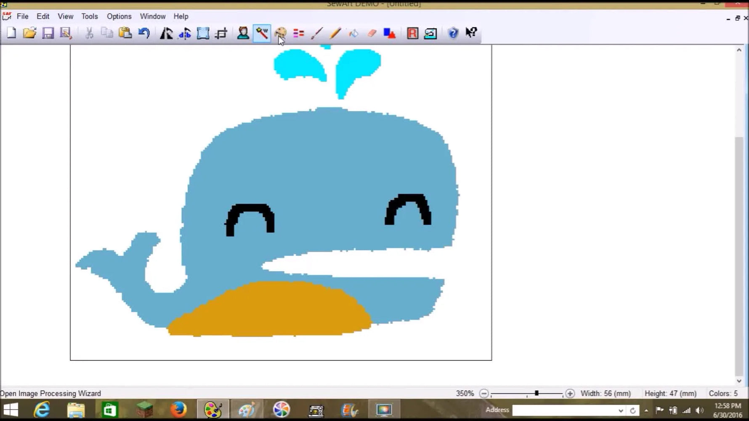The width and height of the screenshot is (749, 421).
Task: Click the 350% zoom level text
Action: click(465, 394)
